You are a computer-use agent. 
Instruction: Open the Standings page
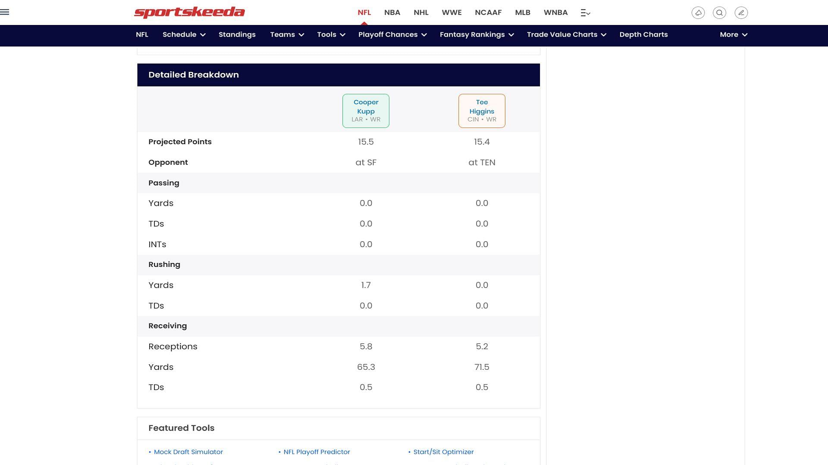(237, 34)
